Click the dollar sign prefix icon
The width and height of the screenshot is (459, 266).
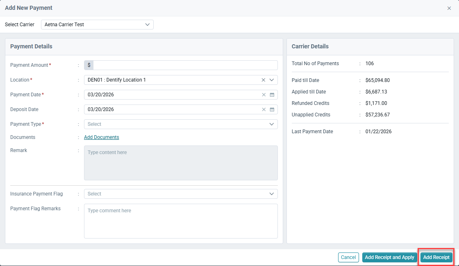[89, 65]
